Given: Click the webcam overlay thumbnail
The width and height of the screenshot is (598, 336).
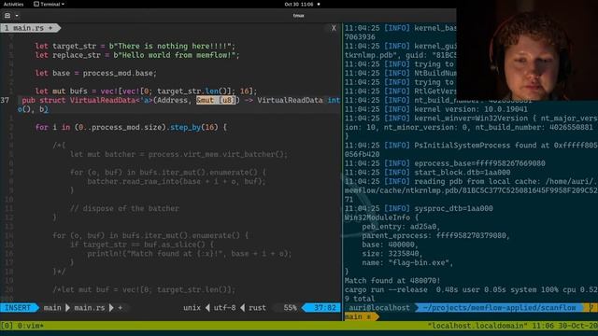Looking at the screenshot, I should point(527,49).
